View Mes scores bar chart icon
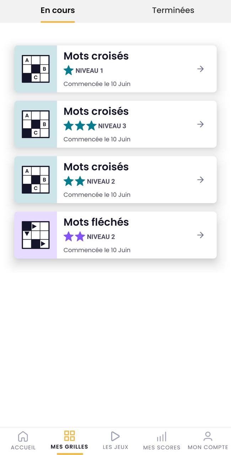This screenshot has height=455, width=231. (162, 436)
